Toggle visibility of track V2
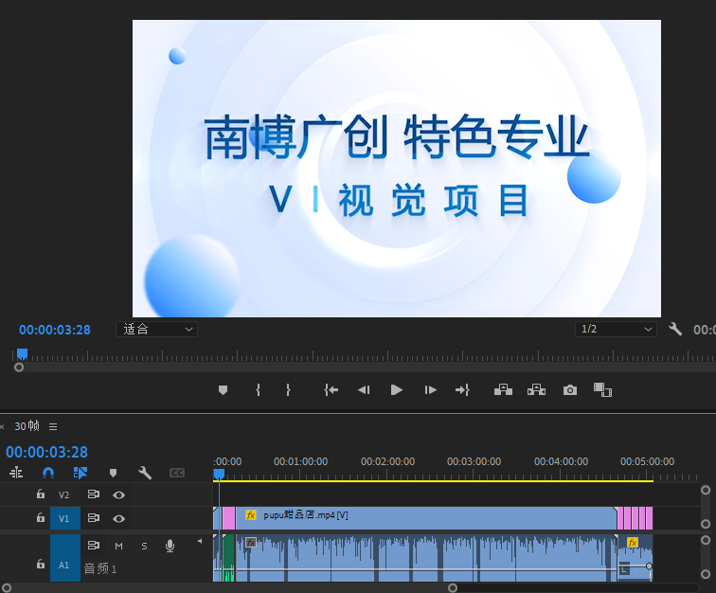Image resolution: width=716 pixels, height=593 pixels. 119,494
